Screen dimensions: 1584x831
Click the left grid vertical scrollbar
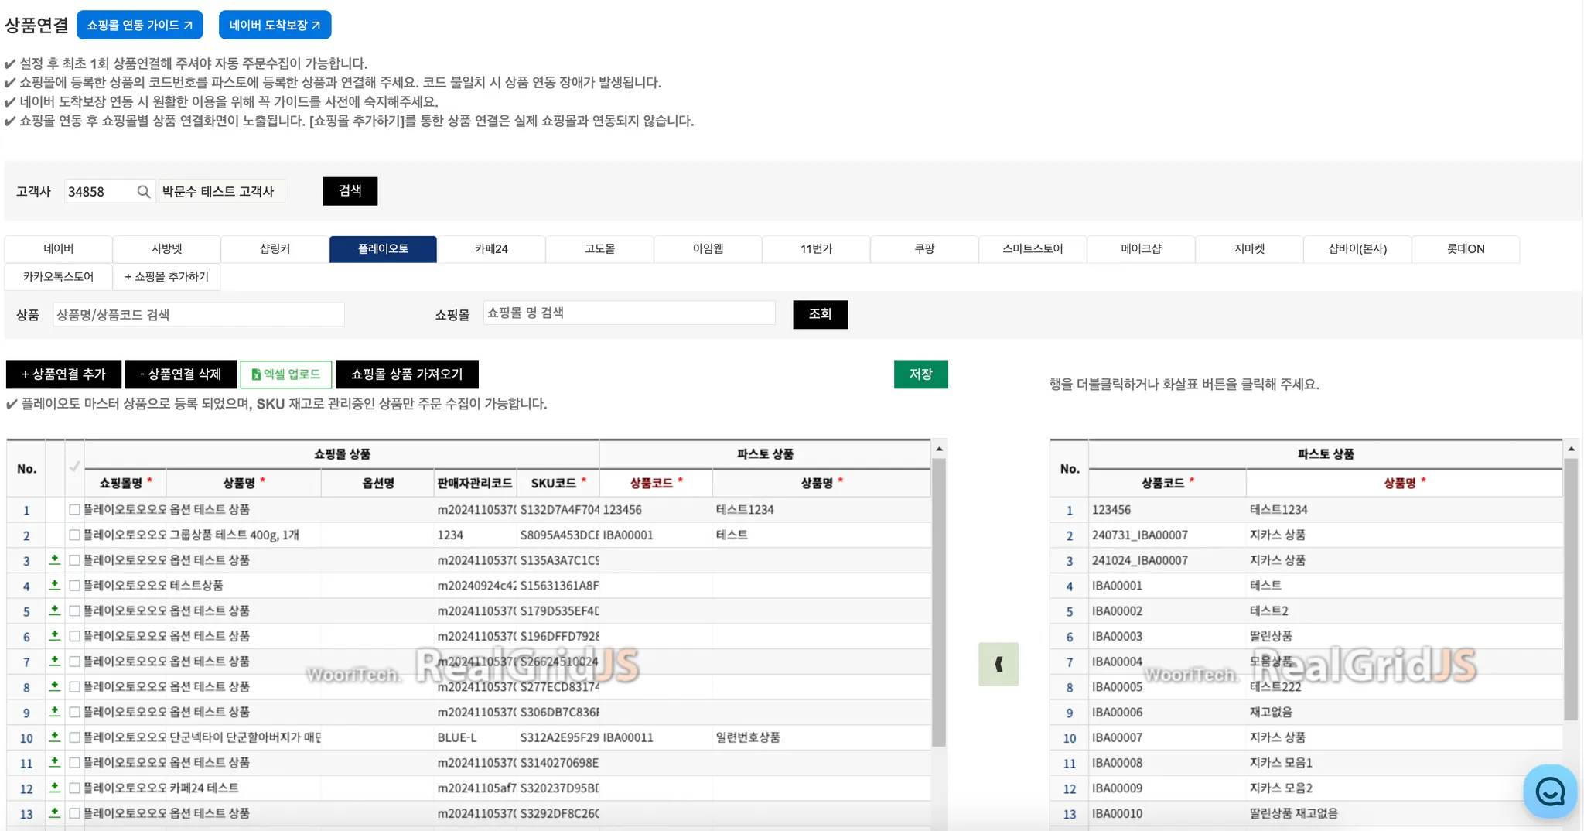coord(939,603)
